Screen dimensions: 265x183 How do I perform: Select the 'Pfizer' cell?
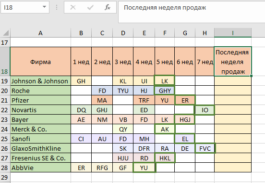click(x=40, y=100)
